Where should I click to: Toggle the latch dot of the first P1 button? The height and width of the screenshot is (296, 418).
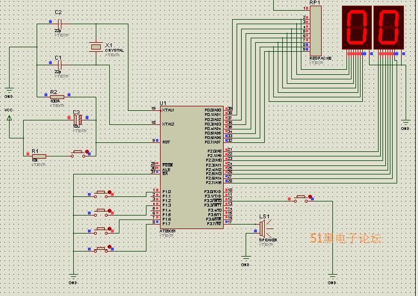[x=109, y=192]
